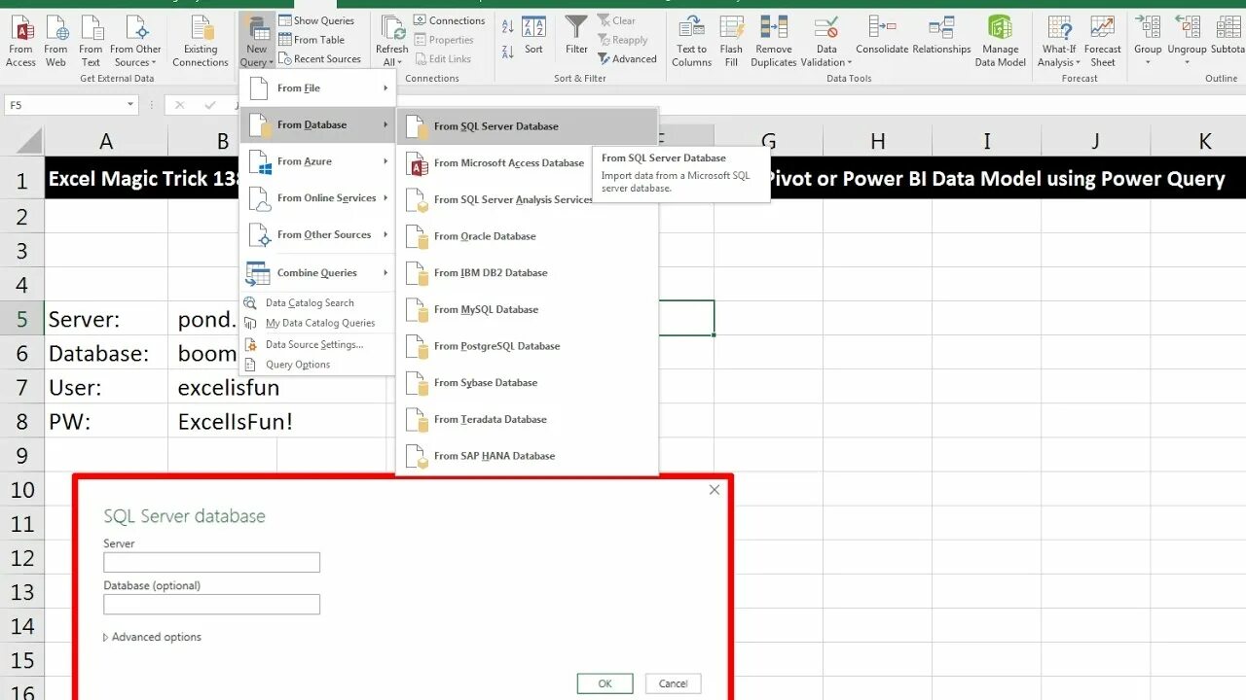Close the SQL Server database dialog
Screen dimensions: 1246x700
pyautogui.click(x=715, y=490)
